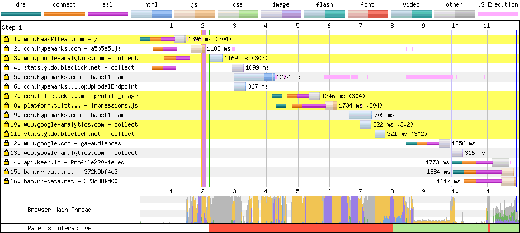Click the '1346 ms (304)' timing text
Viewport: 520px width, 233px height.
(x=343, y=96)
